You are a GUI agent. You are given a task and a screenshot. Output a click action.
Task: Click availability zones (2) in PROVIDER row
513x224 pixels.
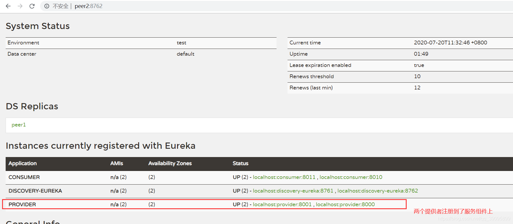coord(152,204)
